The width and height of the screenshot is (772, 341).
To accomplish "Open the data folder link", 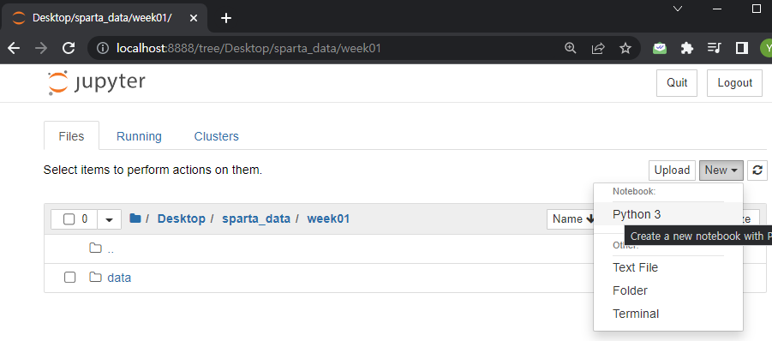I will (119, 278).
